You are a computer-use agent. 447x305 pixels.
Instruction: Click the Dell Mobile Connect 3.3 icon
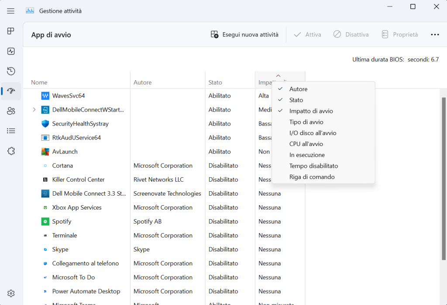click(x=45, y=193)
